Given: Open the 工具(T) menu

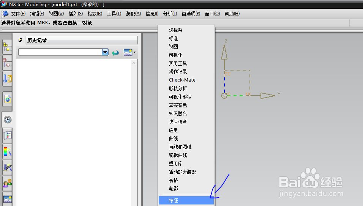Looking at the screenshot, I should pos(114,14).
